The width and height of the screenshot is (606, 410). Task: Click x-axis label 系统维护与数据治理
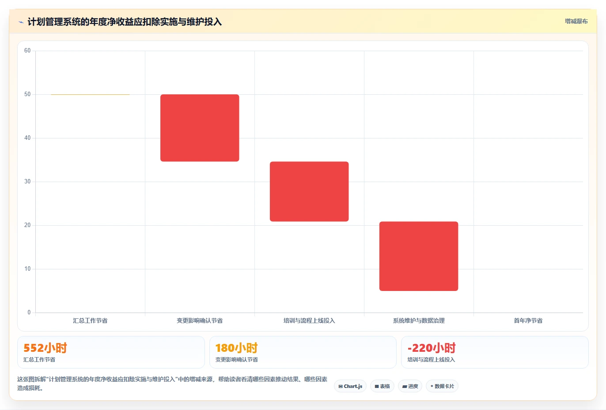click(x=419, y=321)
